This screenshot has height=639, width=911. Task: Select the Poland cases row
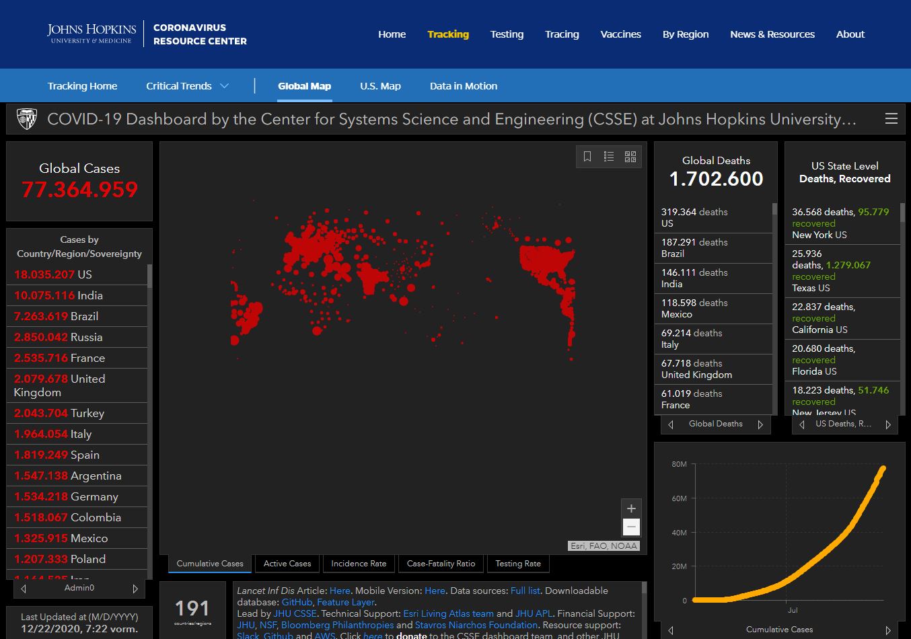point(77,559)
